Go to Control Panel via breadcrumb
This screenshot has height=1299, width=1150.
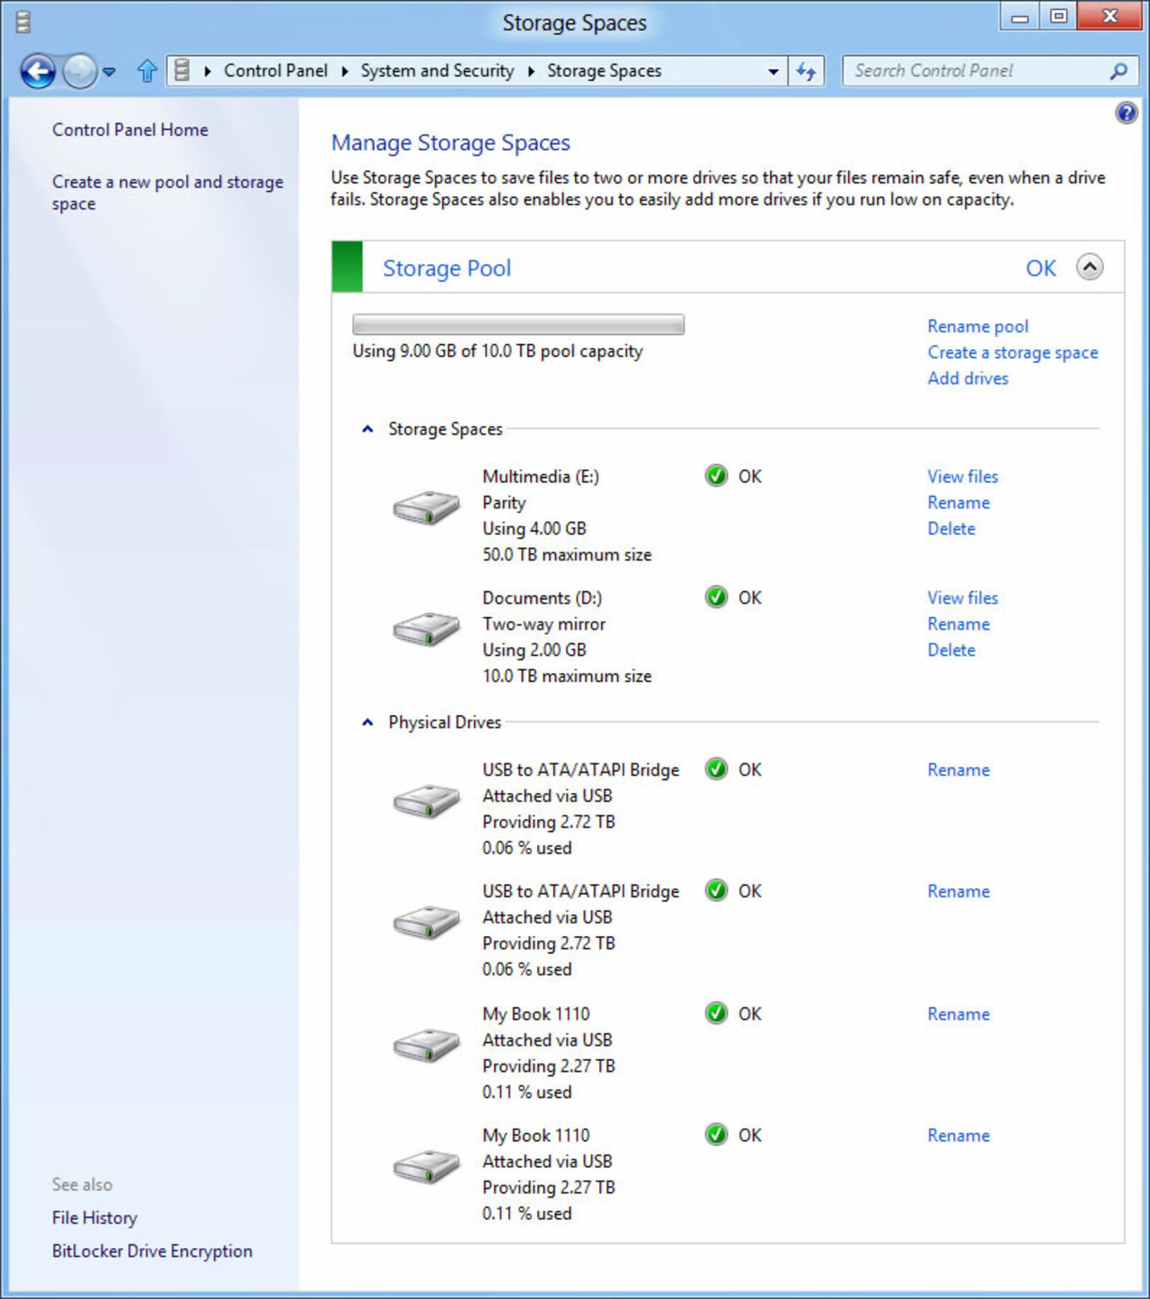click(275, 70)
